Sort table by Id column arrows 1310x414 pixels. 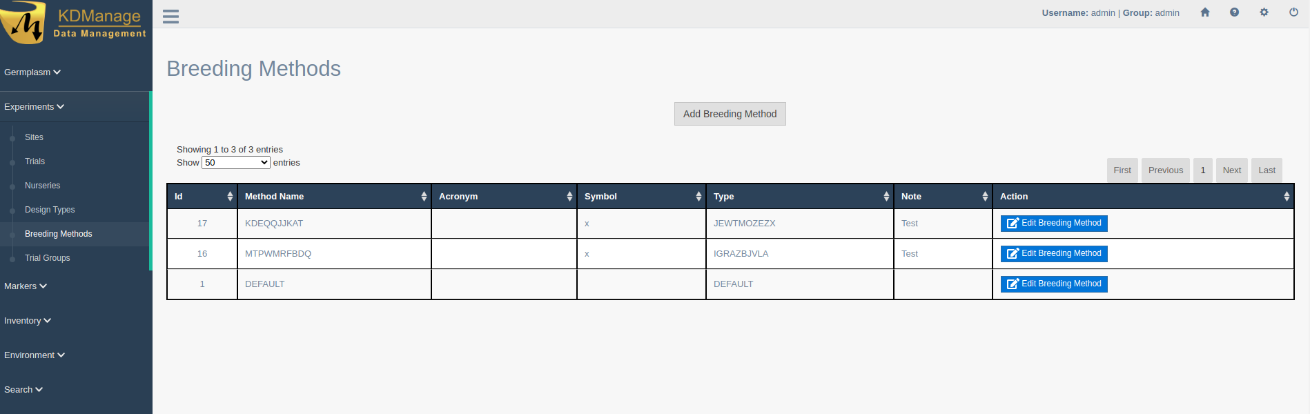coord(230,197)
